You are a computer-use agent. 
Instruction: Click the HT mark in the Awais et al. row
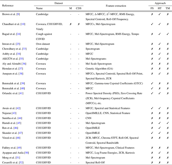[x=160, y=108]
